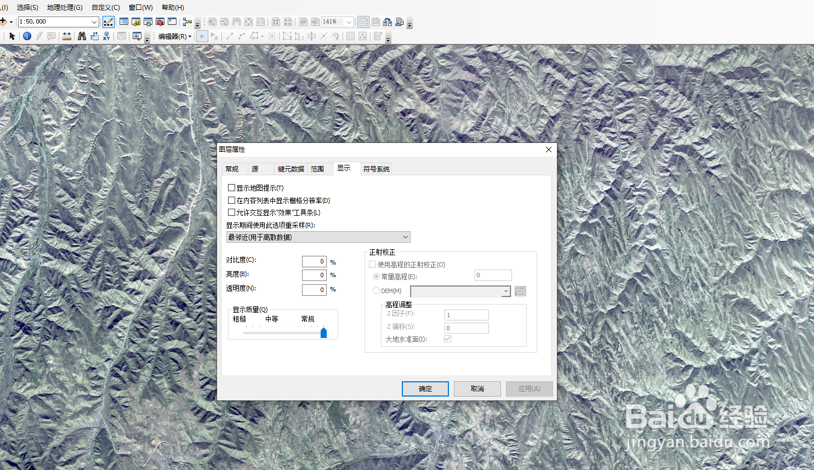814x470 pixels.
Task: Open the Python window icon
Action: (x=173, y=21)
